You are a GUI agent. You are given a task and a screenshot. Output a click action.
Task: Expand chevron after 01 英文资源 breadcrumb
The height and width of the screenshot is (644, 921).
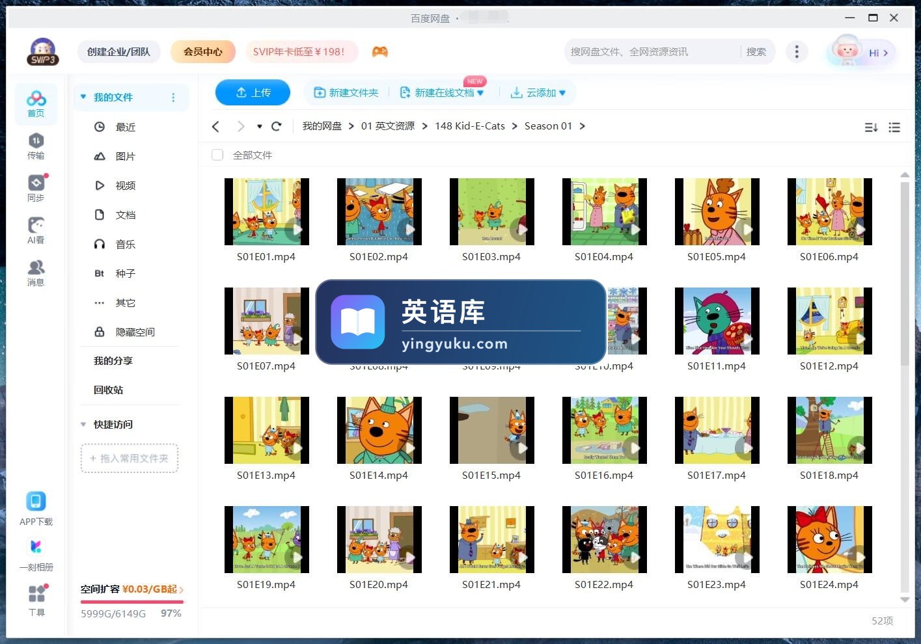pyautogui.click(x=425, y=126)
